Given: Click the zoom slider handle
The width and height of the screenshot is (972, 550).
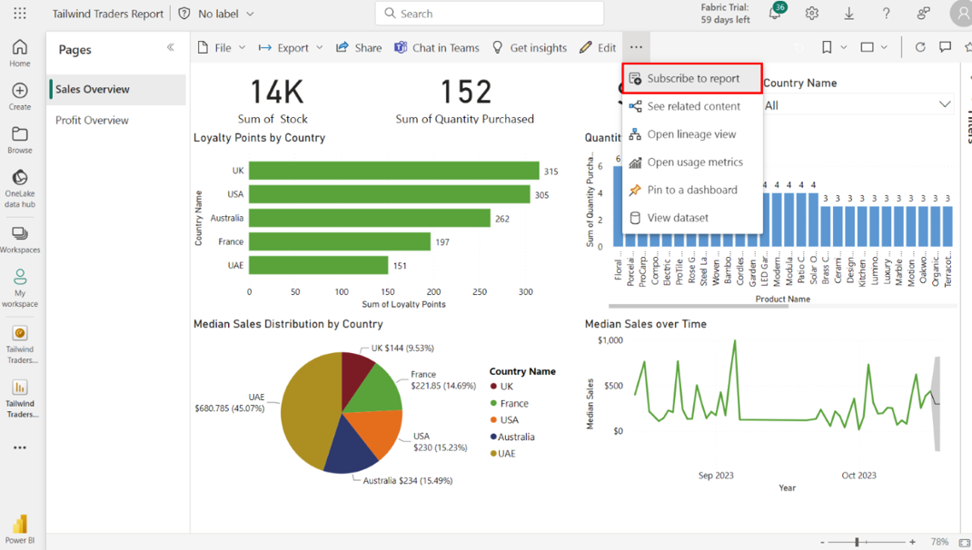Looking at the screenshot, I should [856, 542].
